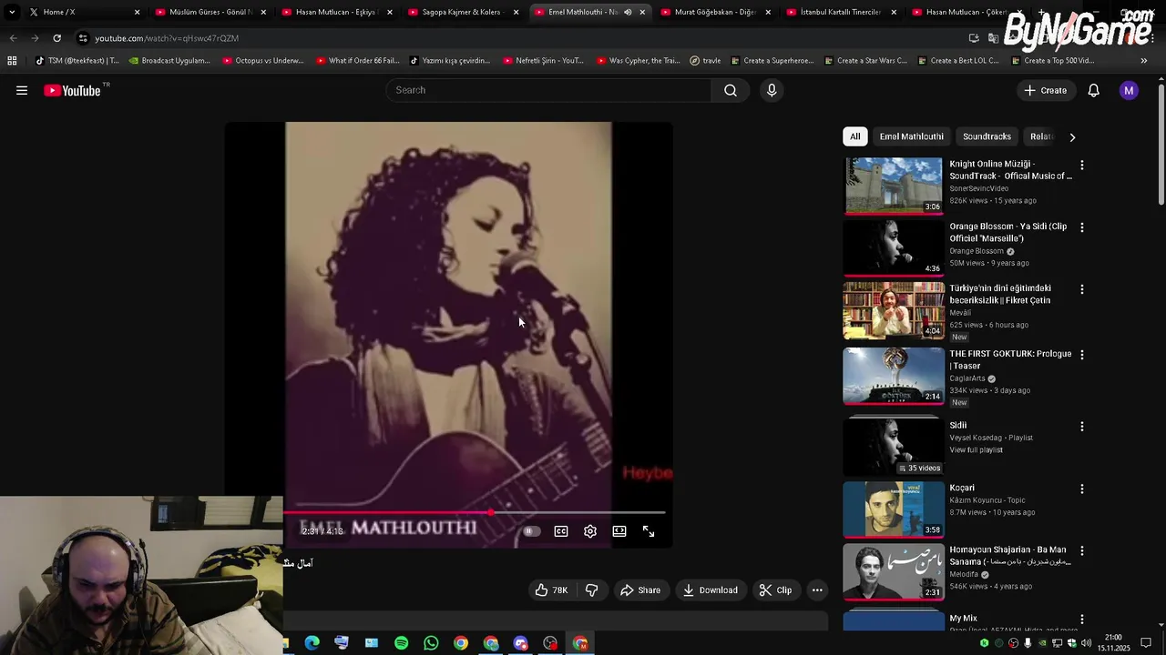Image resolution: width=1166 pixels, height=655 pixels.
Task: Open the Knight Online Müziği thumbnail
Action: point(894,186)
